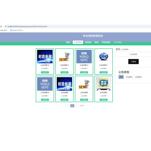
Task: Open the 时政新闻 image of 公告名称9
Action: [64, 84]
